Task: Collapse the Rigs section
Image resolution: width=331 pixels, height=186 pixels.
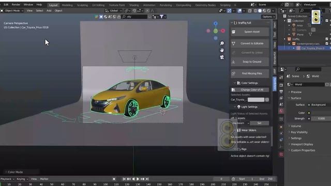Action: point(234,149)
